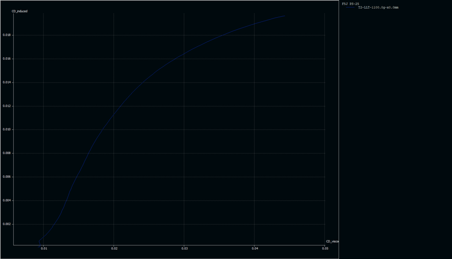Viewport: 452px width, 259px height.
Task: Click the F5J PS-25 plane title
Action: point(350,4)
